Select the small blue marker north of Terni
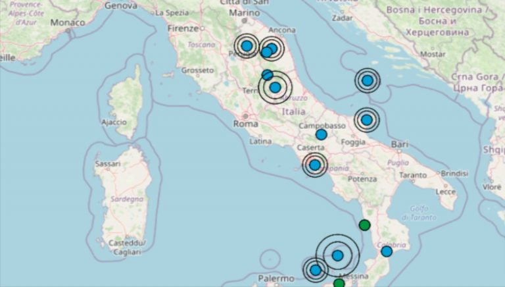The width and height of the screenshot is (505, 287). coord(268,75)
